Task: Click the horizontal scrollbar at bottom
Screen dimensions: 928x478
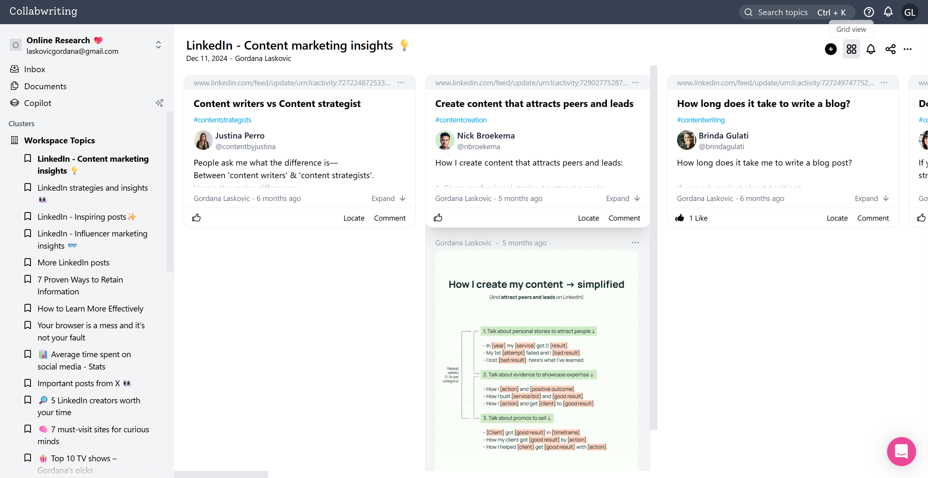Action: [x=221, y=474]
